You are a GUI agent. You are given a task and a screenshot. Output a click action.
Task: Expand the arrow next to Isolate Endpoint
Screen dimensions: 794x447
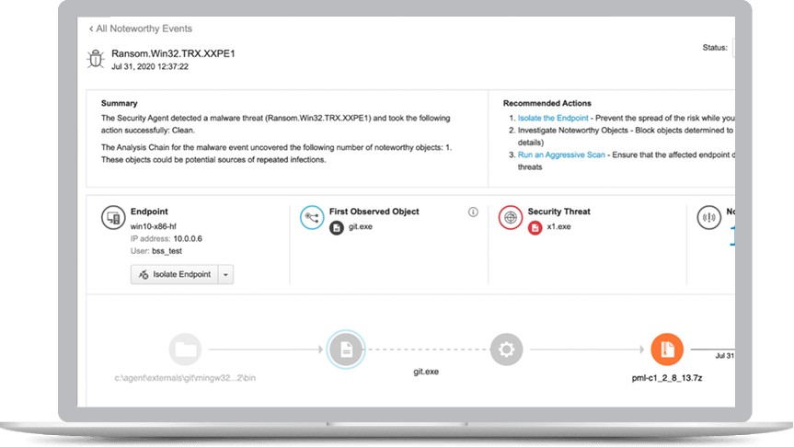click(226, 274)
